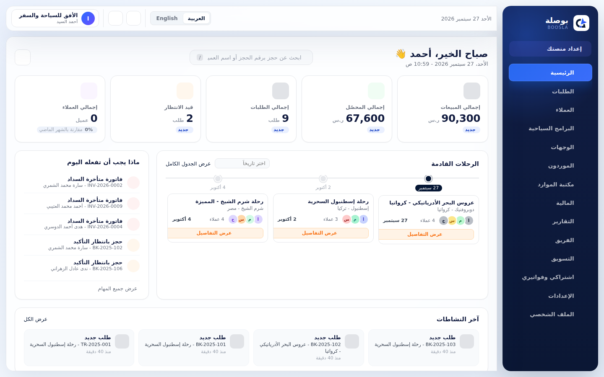This screenshot has width=604, height=377.
Task: Click the icon tile on the إجمالي المبيعات card
Action: tap(472, 91)
